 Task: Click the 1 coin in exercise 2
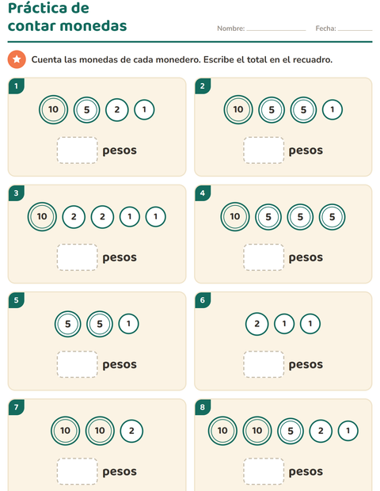pos(332,109)
